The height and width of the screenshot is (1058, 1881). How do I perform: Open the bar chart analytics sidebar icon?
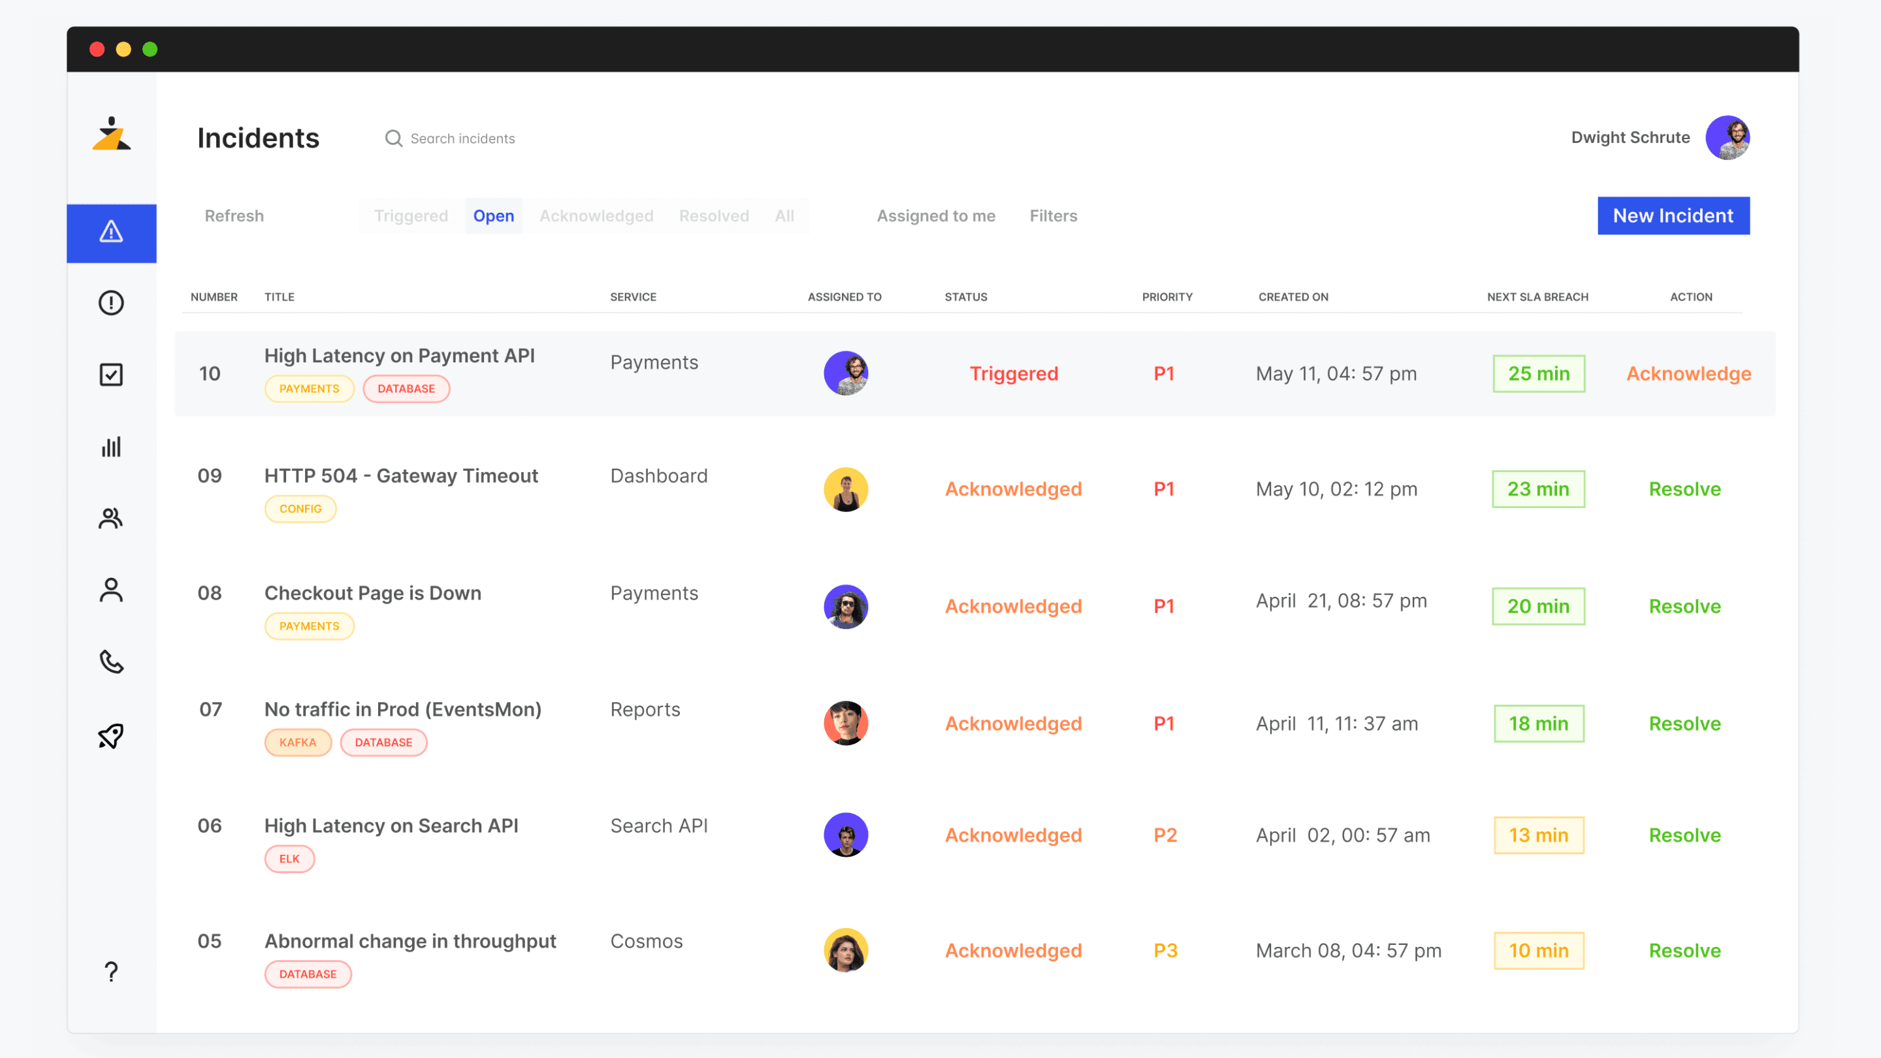pos(111,447)
